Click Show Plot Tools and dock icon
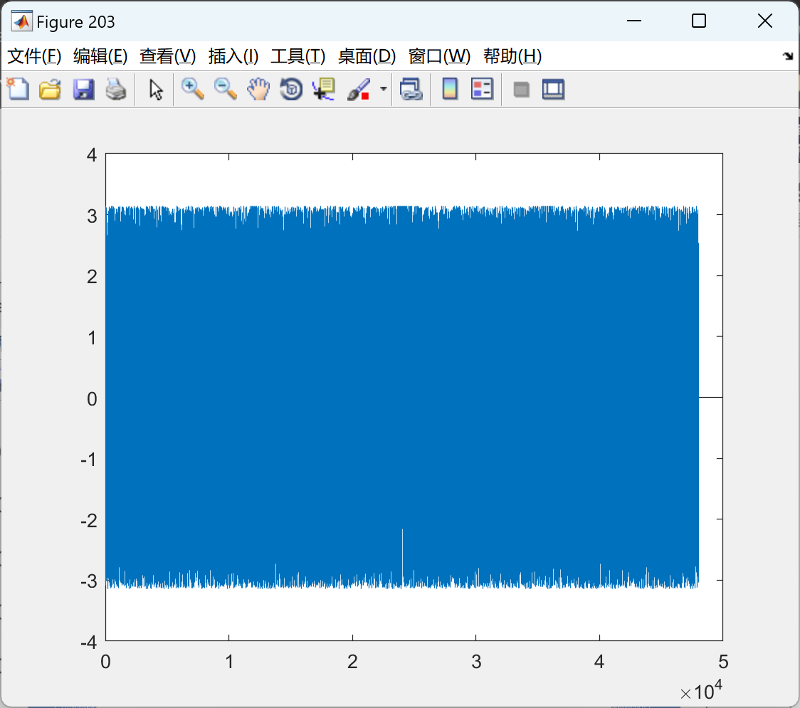 554,89
